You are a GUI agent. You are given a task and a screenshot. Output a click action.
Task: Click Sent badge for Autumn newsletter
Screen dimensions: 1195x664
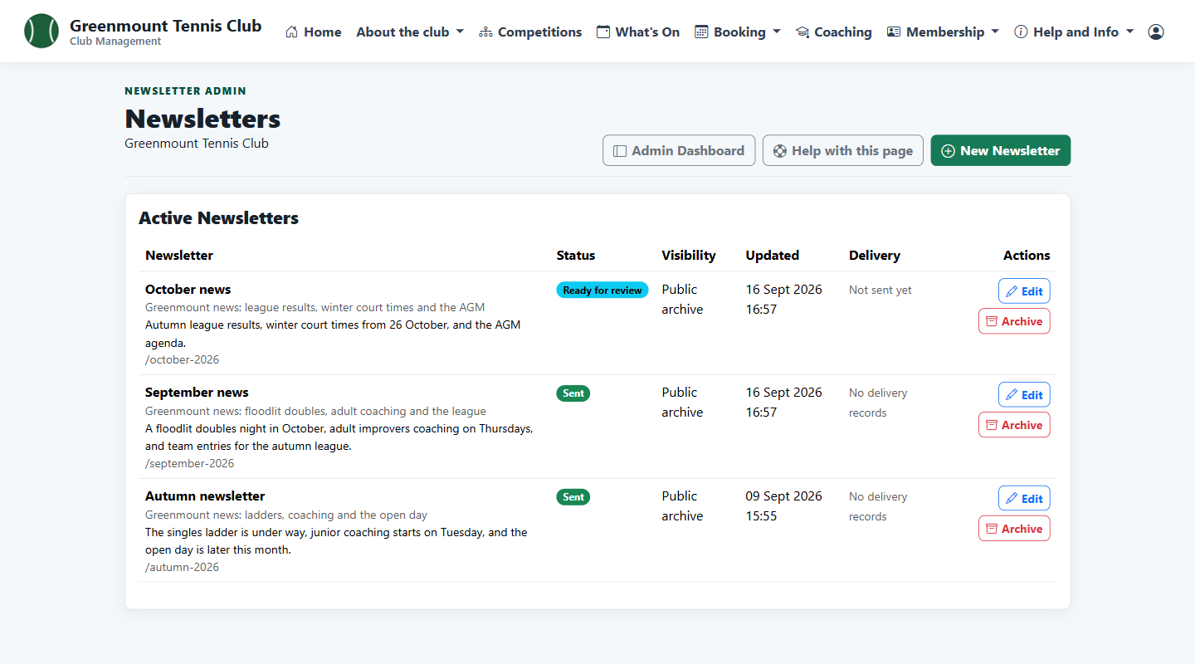click(x=573, y=497)
